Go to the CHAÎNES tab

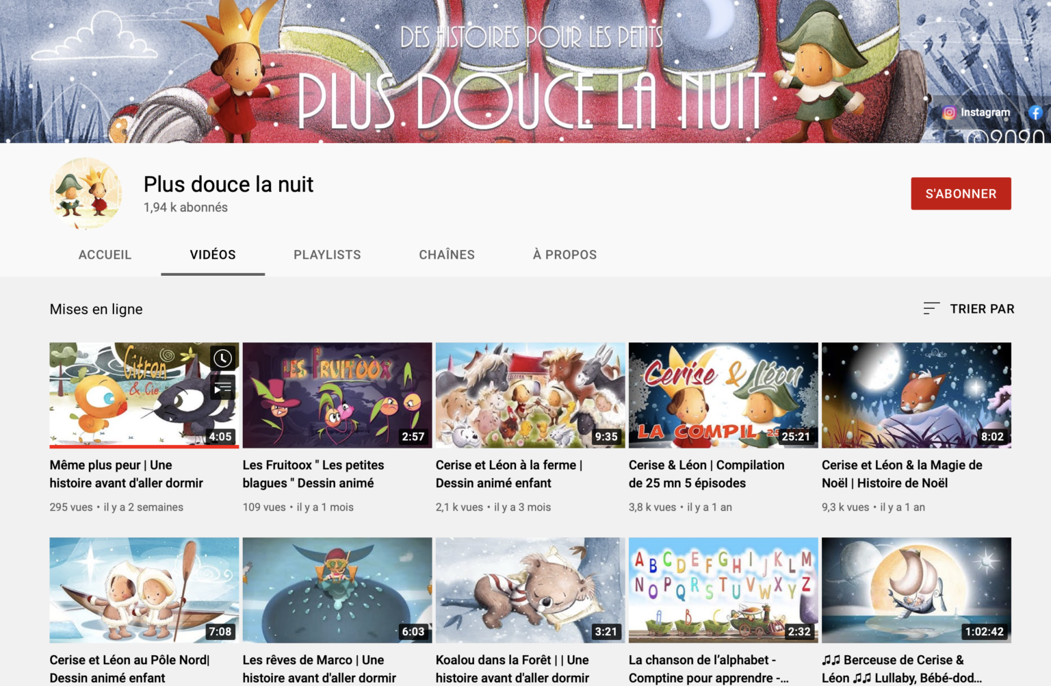447,255
